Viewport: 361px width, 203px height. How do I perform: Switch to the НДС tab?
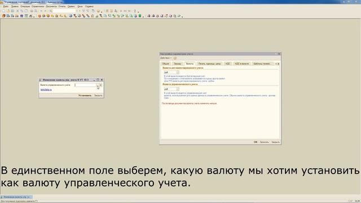[x=228, y=64]
